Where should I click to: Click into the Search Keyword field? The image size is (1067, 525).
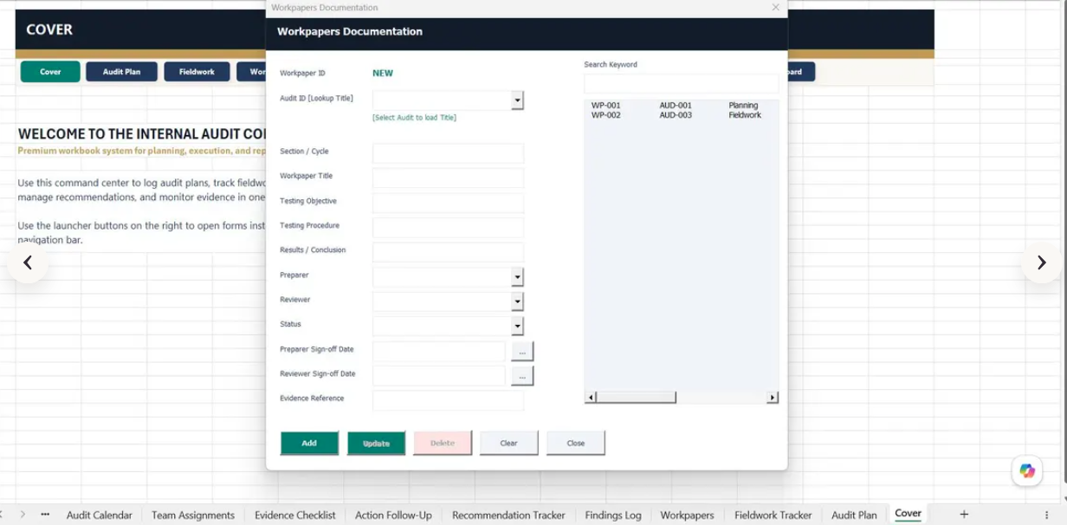coord(681,84)
